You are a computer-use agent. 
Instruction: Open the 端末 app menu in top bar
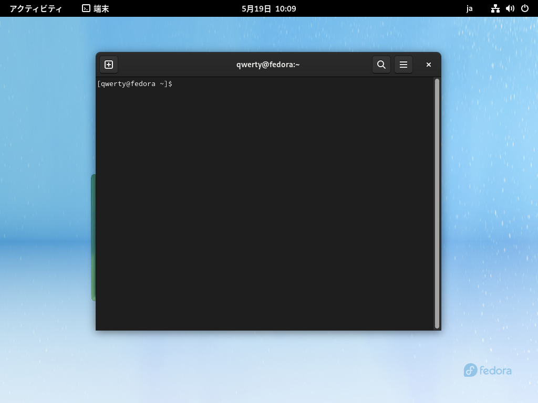tap(96, 8)
